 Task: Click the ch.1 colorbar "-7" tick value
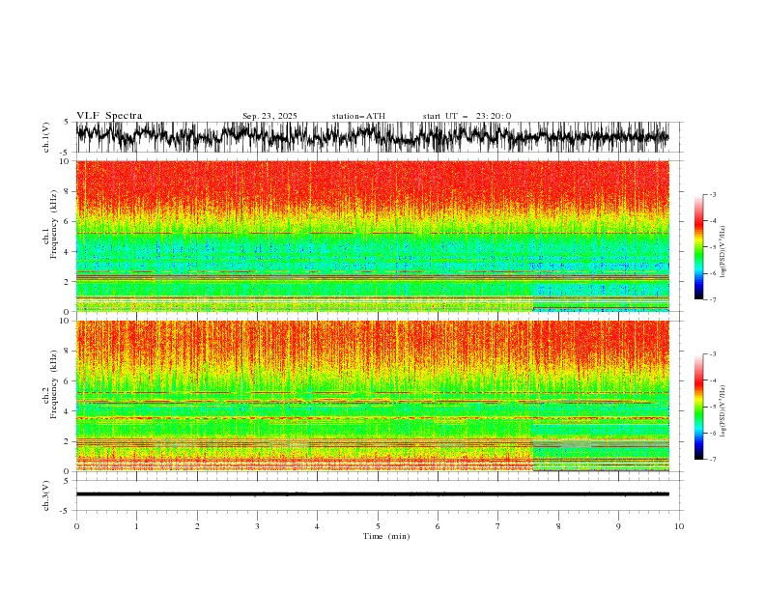(x=712, y=299)
